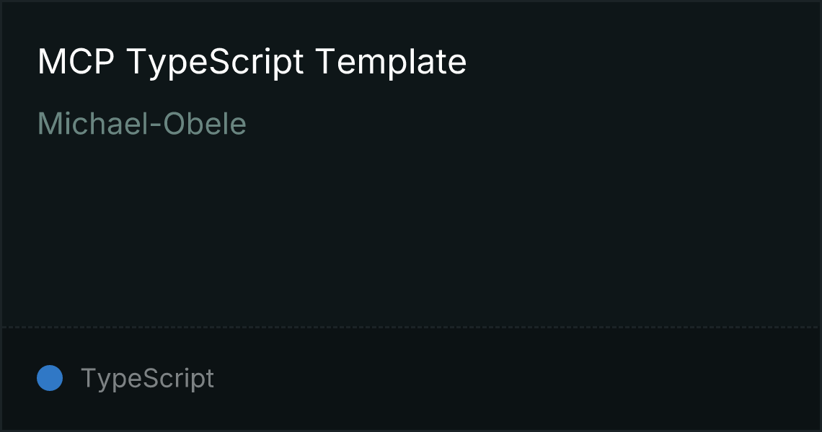Click "Template" in the card heading
This screenshot has width=822, height=432.
tap(391, 62)
